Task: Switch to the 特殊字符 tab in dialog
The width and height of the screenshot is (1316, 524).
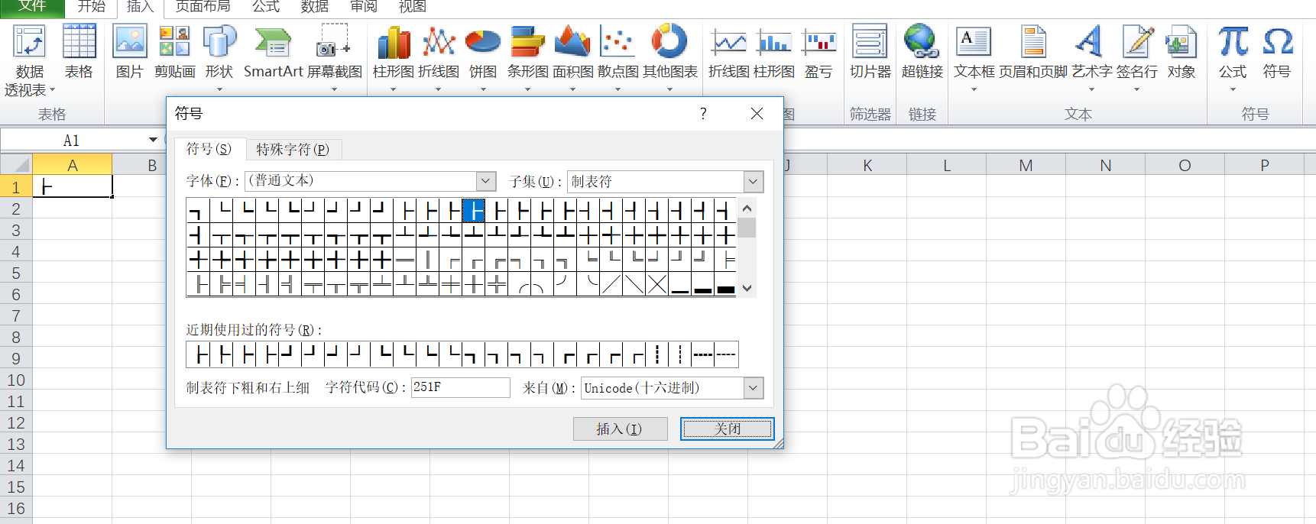Action: click(293, 149)
